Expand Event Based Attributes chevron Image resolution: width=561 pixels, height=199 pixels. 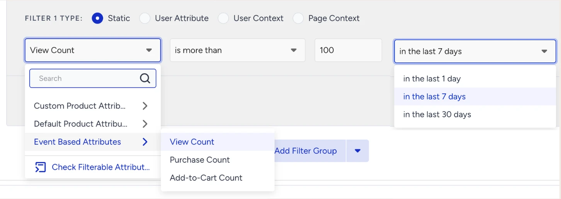click(x=145, y=142)
